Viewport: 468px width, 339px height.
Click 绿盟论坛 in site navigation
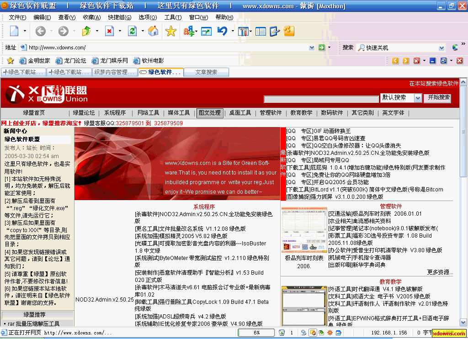tap(84, 113)
